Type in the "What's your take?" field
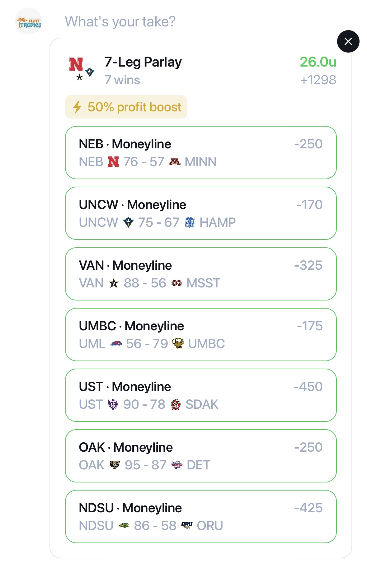Viewport: 367px width, 568px height. [120, 22]
